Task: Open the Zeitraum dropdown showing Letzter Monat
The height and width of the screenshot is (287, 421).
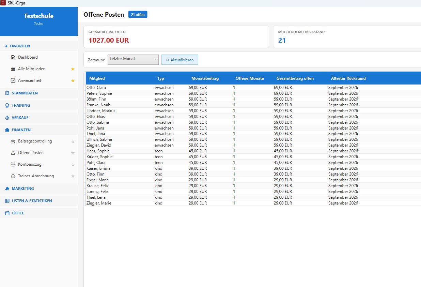Action: [133, 59]
